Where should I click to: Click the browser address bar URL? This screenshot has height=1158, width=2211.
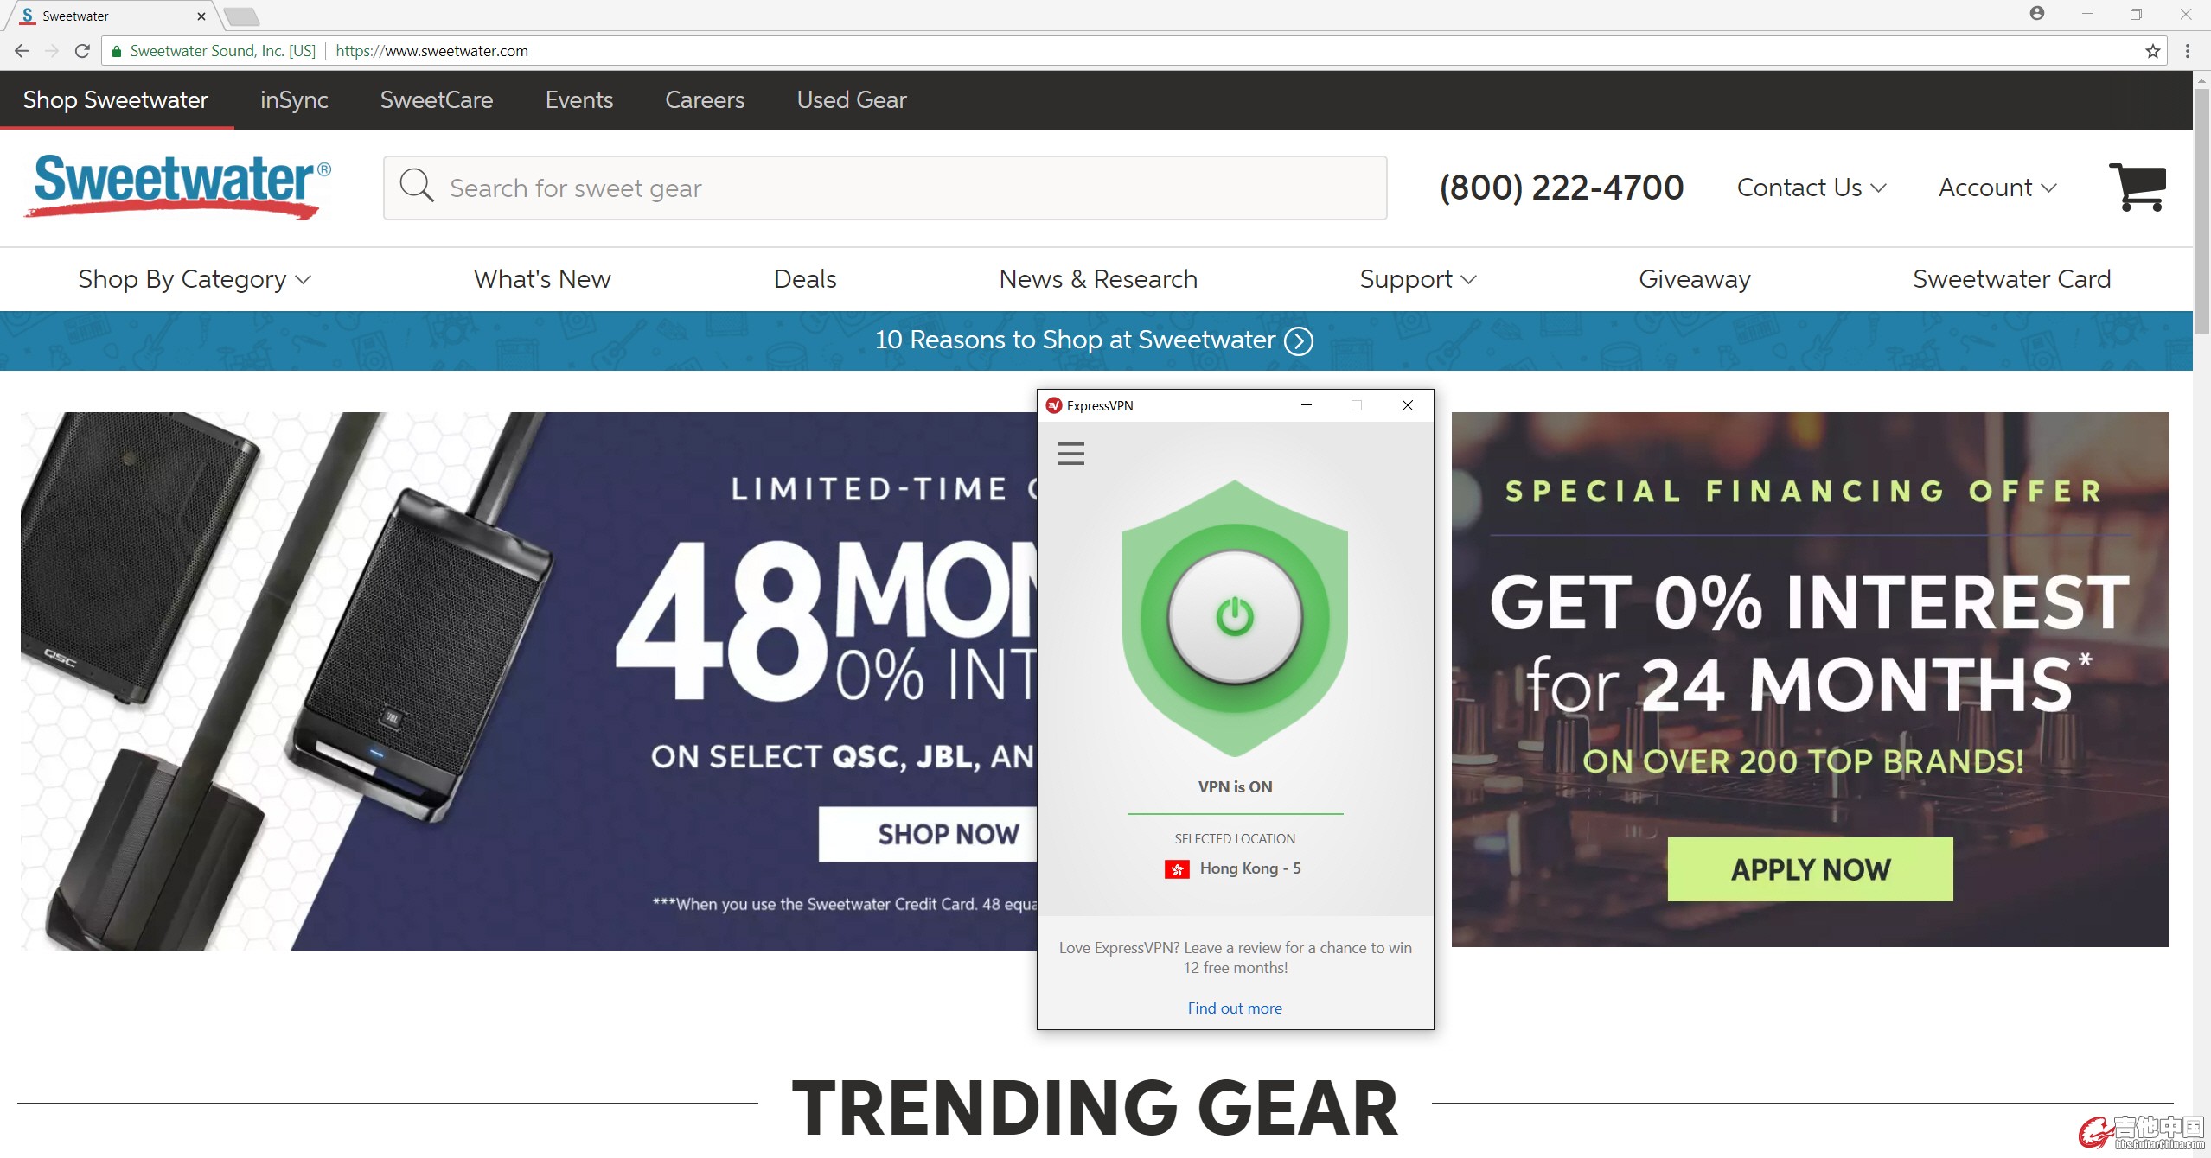click(431, 51)
